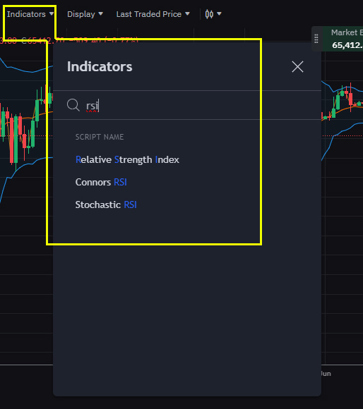Click the Jun label on the time axis
This screenshot has height=409, width=363.
326,374
